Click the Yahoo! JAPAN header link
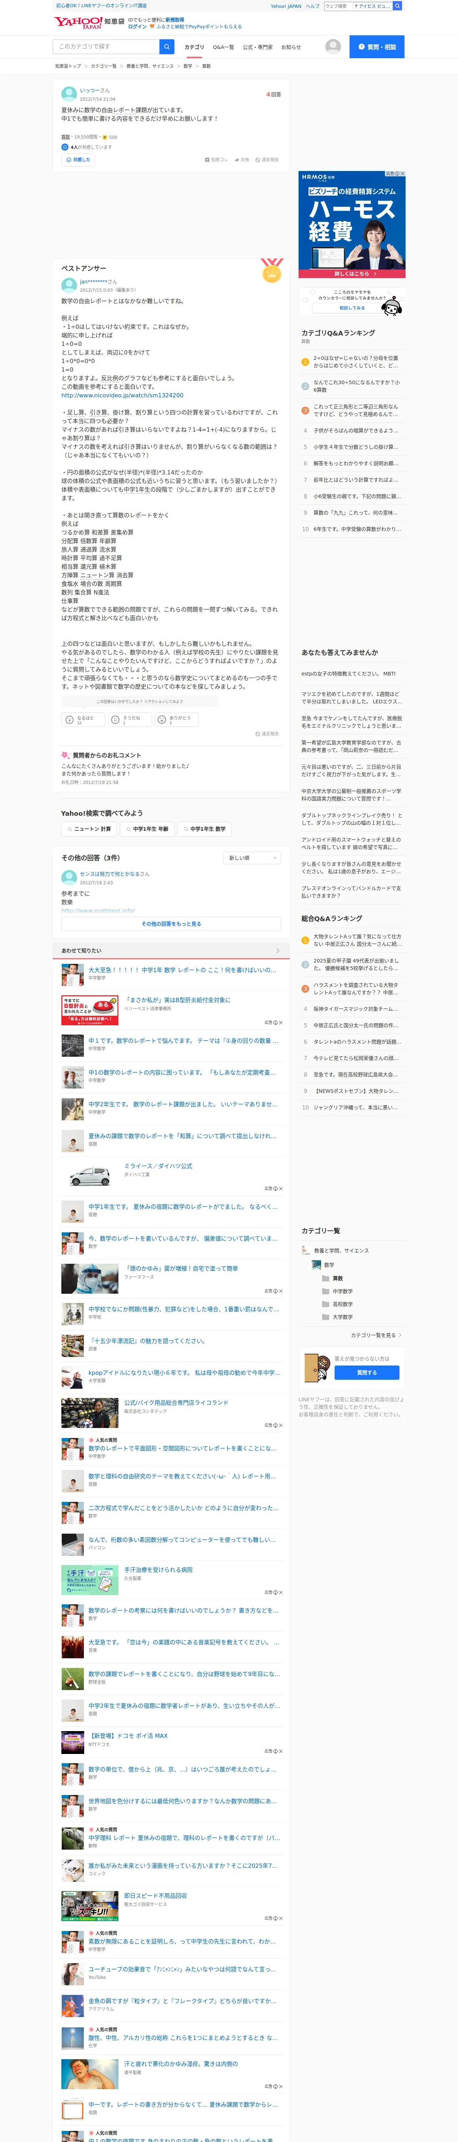This screenshot has height=2142, width=458. [x=286, y=6]
